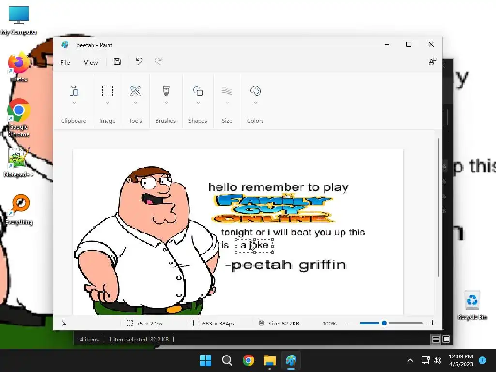
Task: Click the Shapes group label
Action: click(198, 121)
